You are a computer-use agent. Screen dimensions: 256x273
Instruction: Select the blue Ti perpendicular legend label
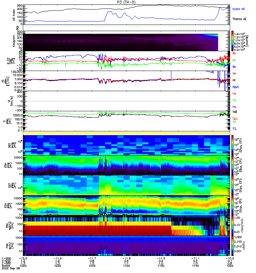234,129
